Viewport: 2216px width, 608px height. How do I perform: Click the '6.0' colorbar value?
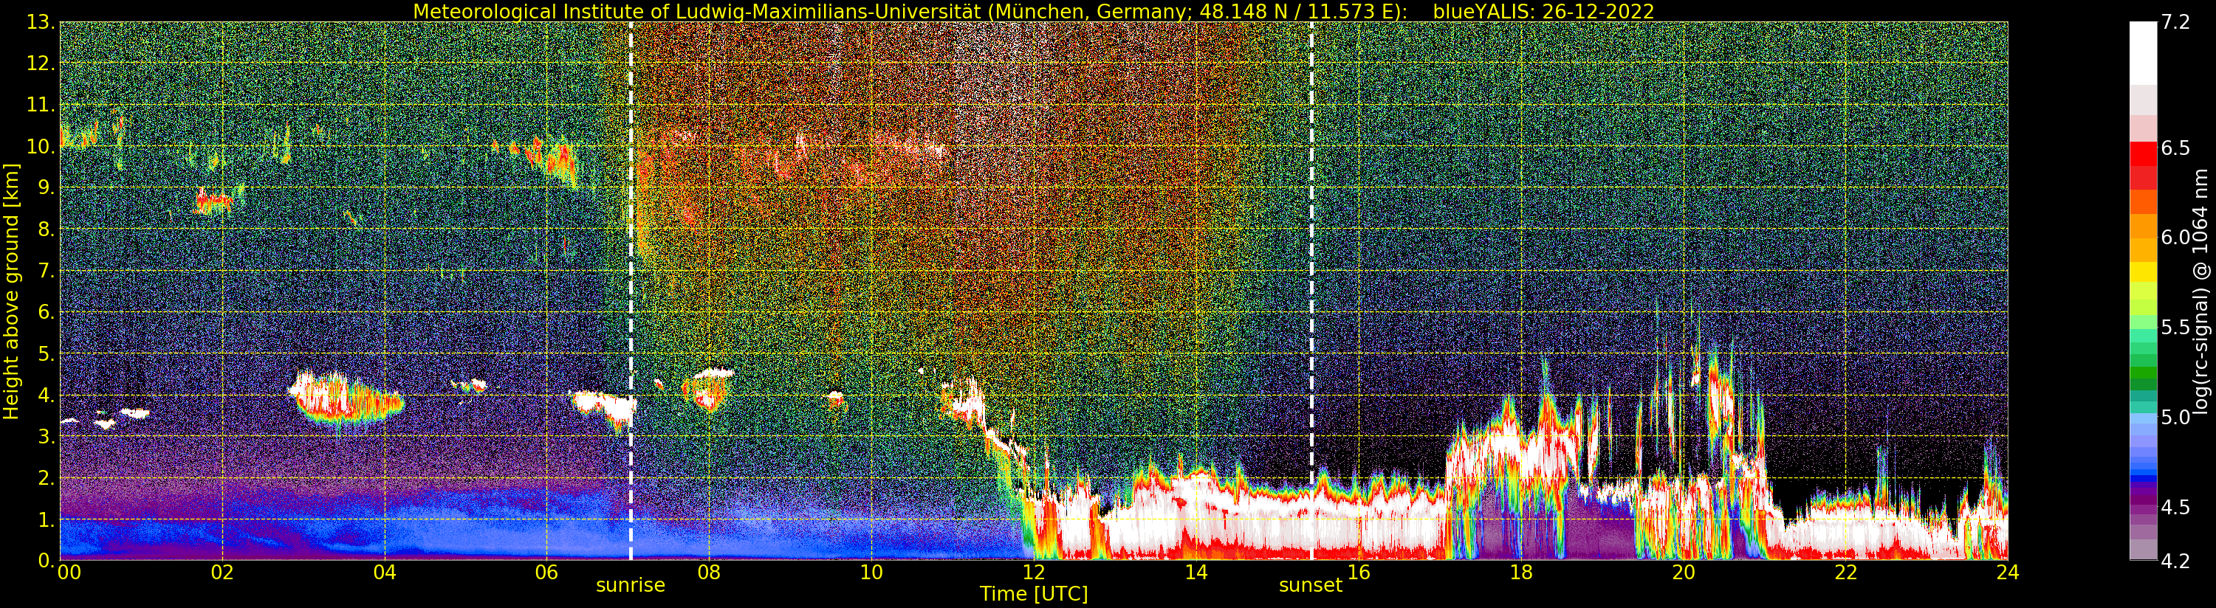tap(2175, 238)
